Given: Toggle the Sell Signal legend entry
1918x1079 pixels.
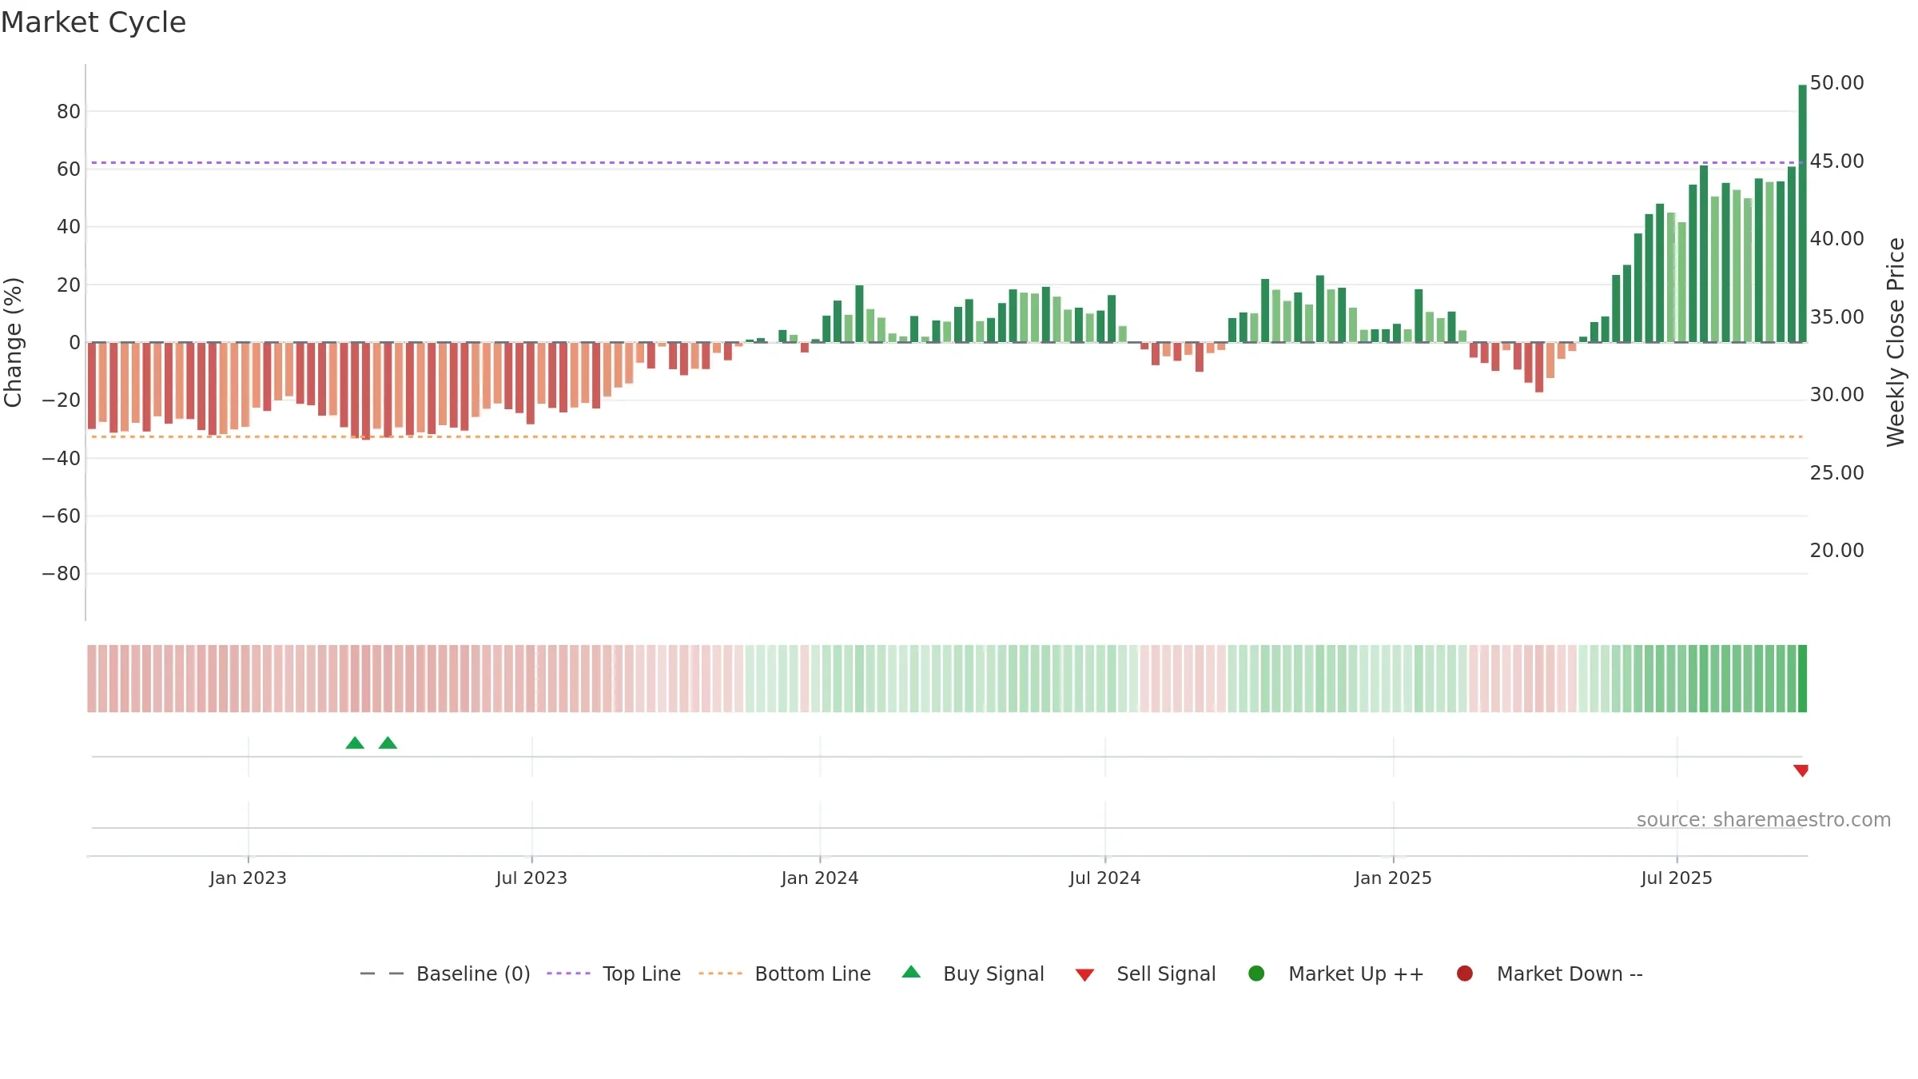Looking at the screenshot, I should (1145, 973).
